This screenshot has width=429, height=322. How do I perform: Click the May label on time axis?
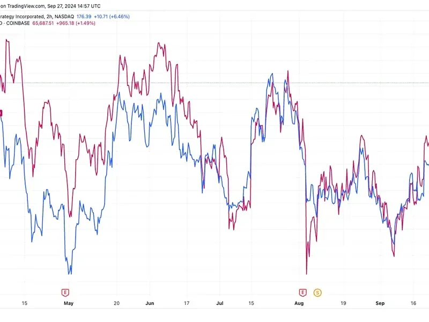coord(68,303)
